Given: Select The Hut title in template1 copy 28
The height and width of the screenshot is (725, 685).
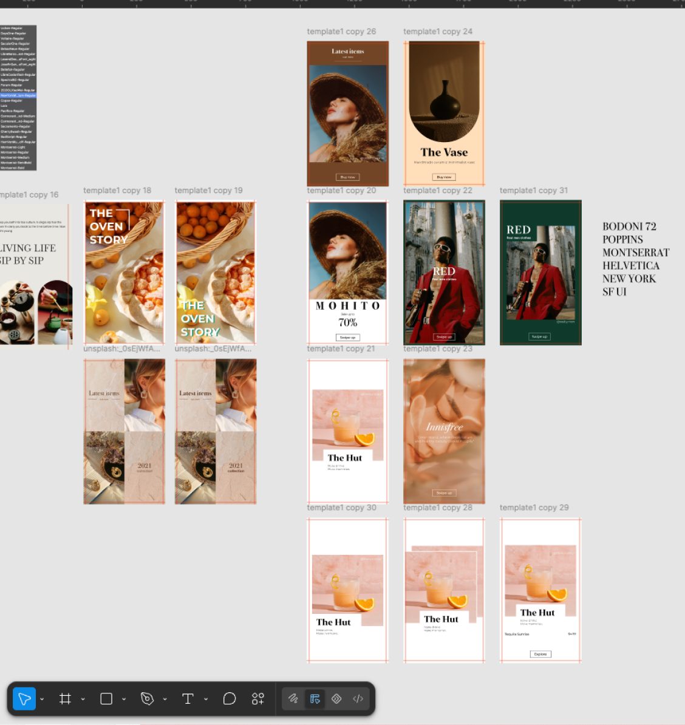Looking at the screenshot, I should point(441,619).
